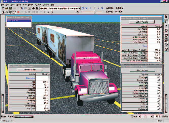Screen dimensions: 169x123
Task: Select Class 4 Truck list item
Action: pos(19,21)
